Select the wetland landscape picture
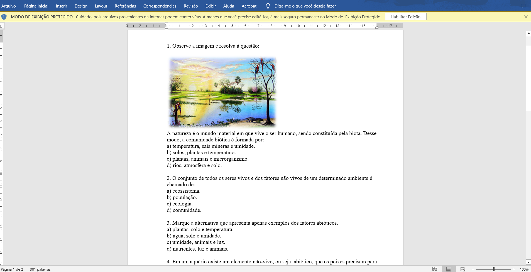Image resolution: width=531 pixels, height=272 pixels. (222, 92)
